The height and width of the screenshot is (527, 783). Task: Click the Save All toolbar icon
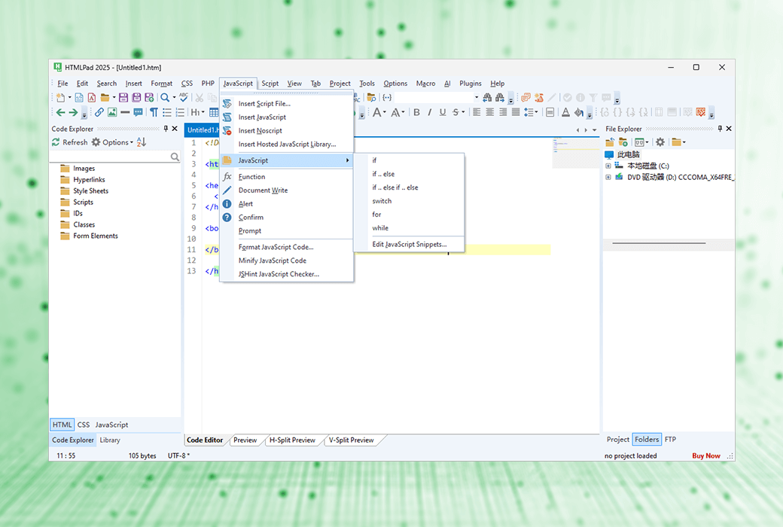pyautogui.click(x=136, y=97)
